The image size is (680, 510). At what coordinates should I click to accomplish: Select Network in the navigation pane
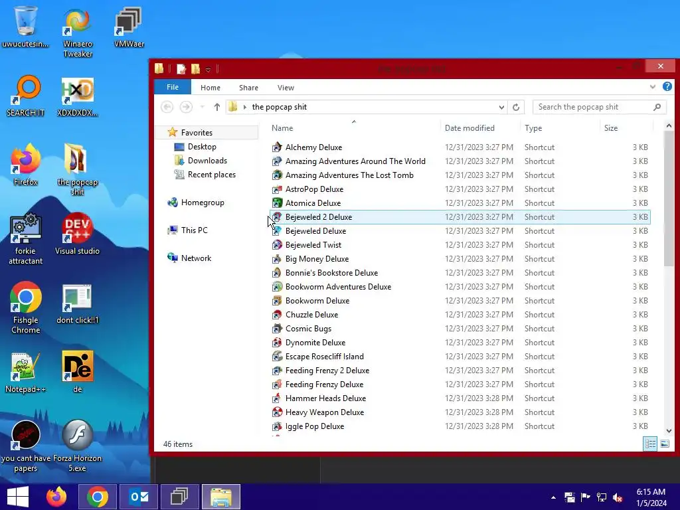point(196,258)
